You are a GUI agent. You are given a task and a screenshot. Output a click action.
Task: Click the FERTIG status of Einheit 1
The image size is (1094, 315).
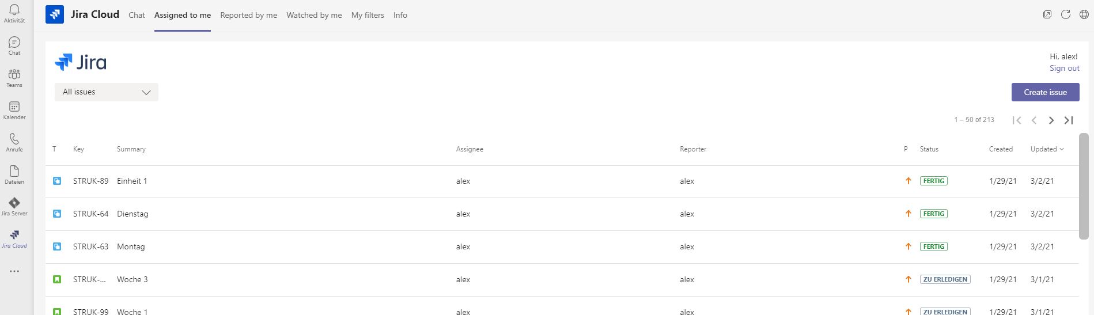(x=934, y=181)
